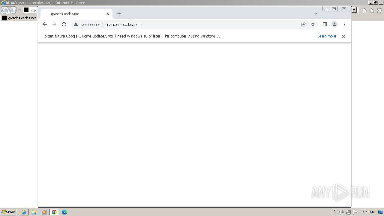384x216 pixels.
Task: Open Chrome's side panel
Action: 325,25
